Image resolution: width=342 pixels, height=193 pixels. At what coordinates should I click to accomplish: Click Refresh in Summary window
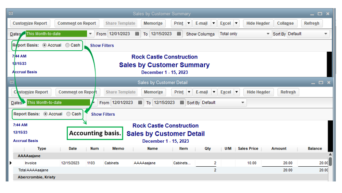coord(312,23)
